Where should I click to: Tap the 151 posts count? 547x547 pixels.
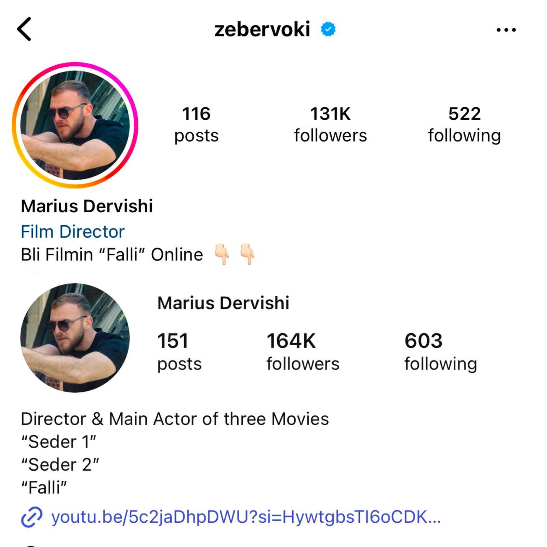pyautogui.click(x=179, y=352)
